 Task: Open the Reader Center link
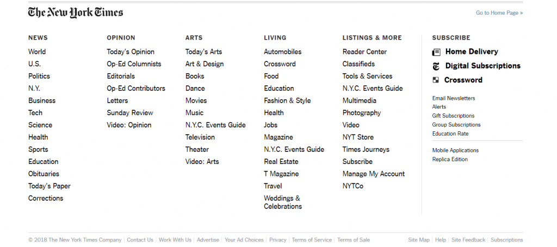click(x=364, y=52)
